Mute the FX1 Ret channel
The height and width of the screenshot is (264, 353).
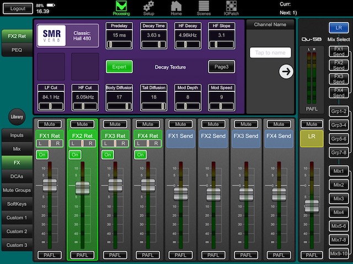click(x=50, y=124)
